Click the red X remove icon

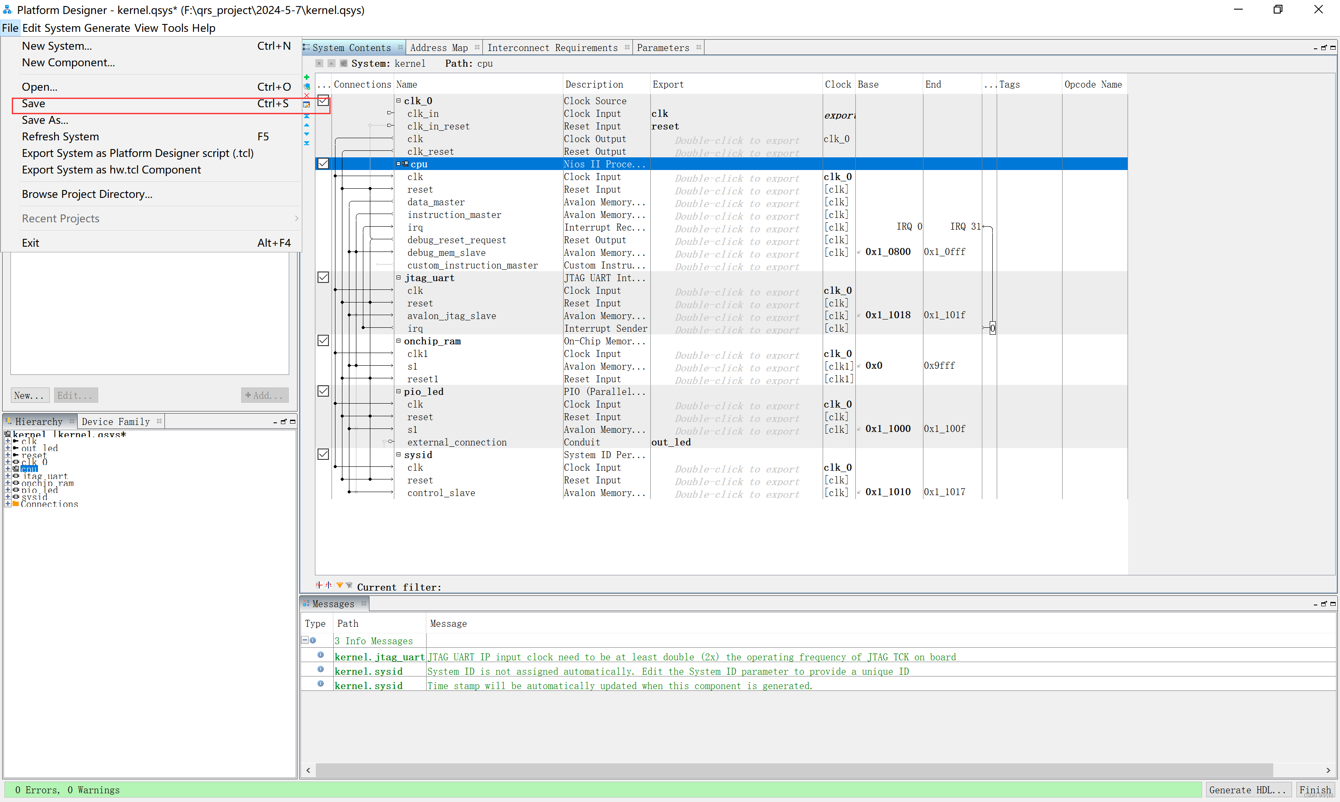point(307,95)
